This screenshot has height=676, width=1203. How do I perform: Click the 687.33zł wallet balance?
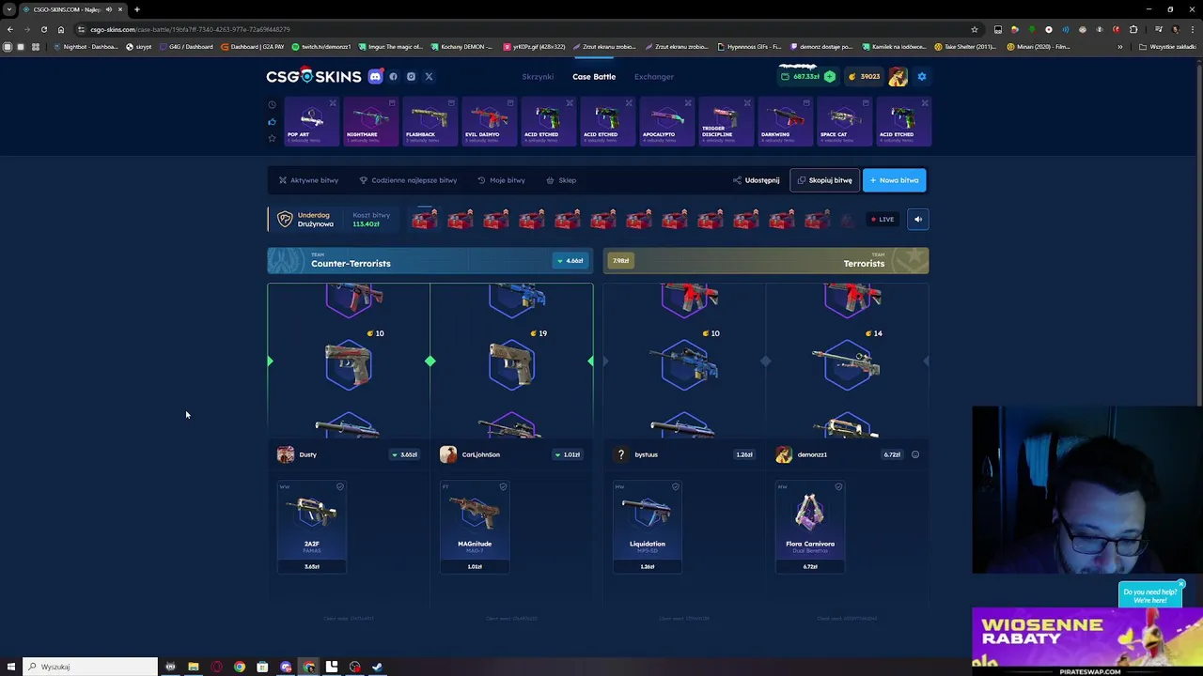point(802,77)
